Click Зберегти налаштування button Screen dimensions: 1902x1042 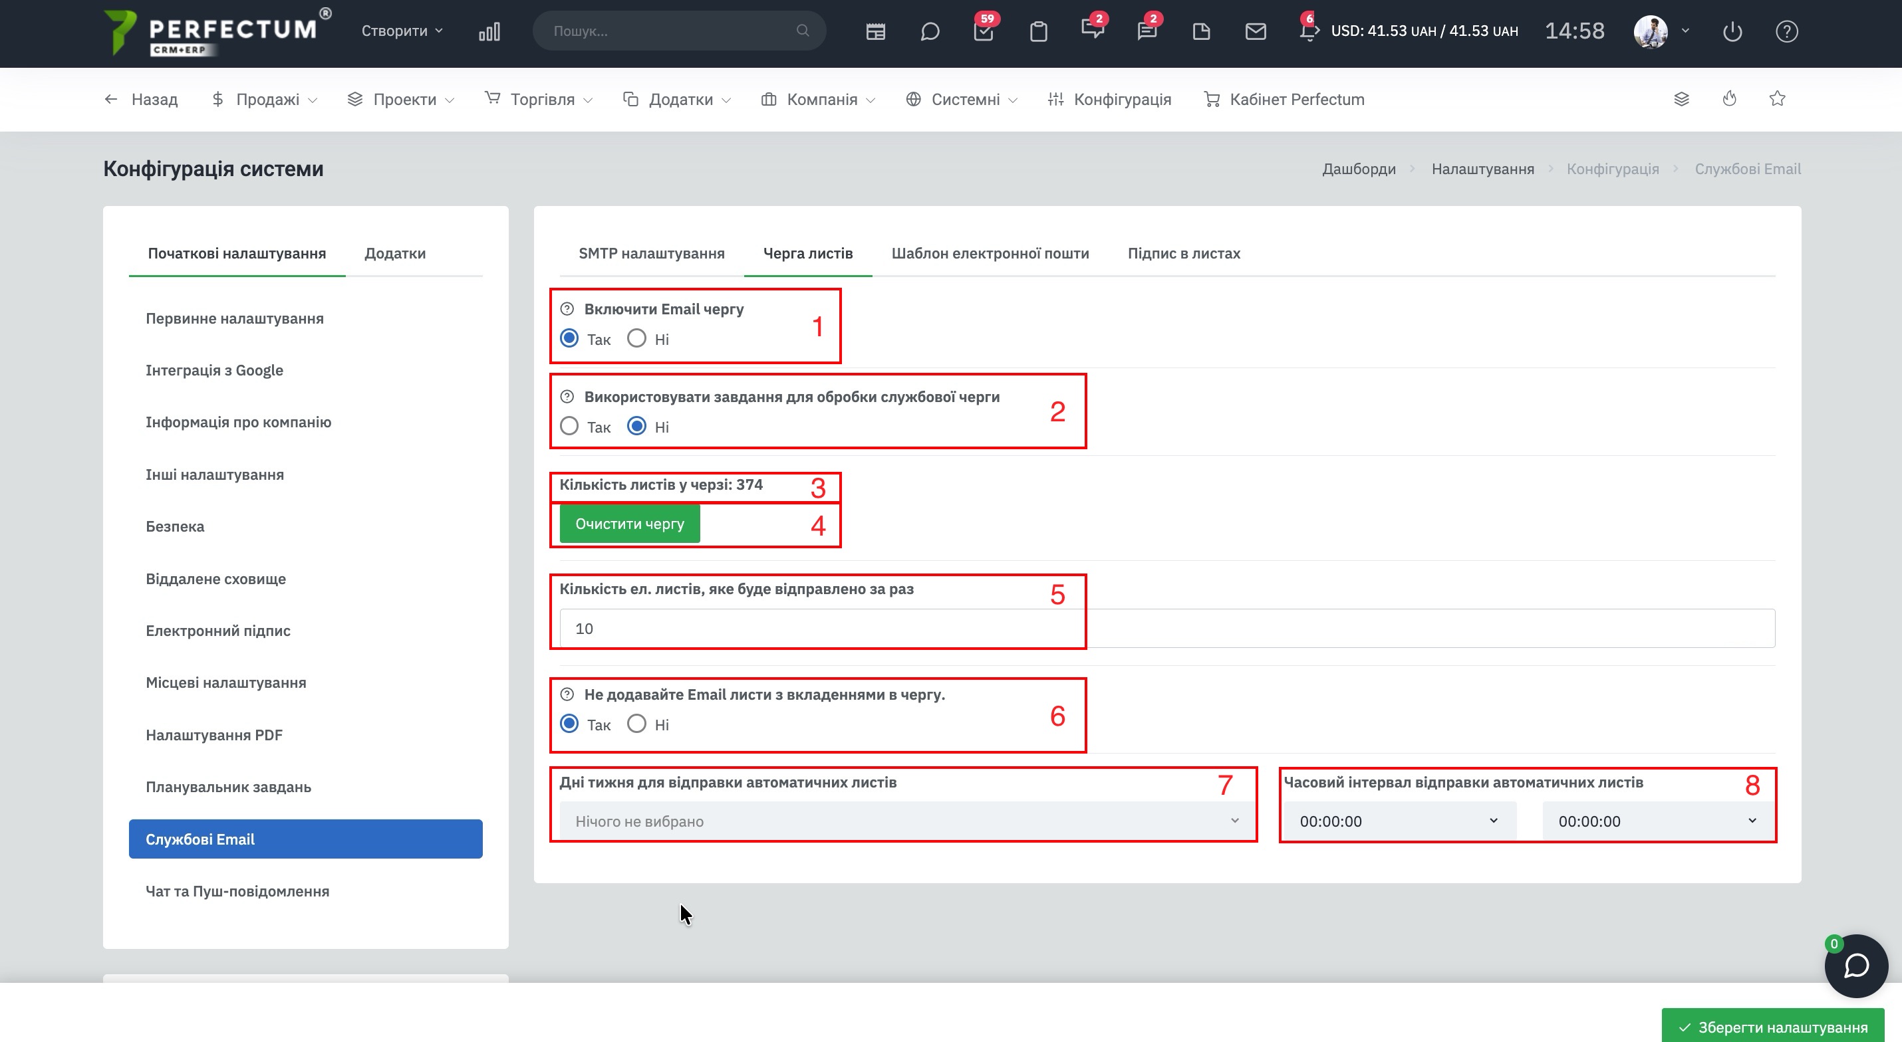(1773, 1027)
